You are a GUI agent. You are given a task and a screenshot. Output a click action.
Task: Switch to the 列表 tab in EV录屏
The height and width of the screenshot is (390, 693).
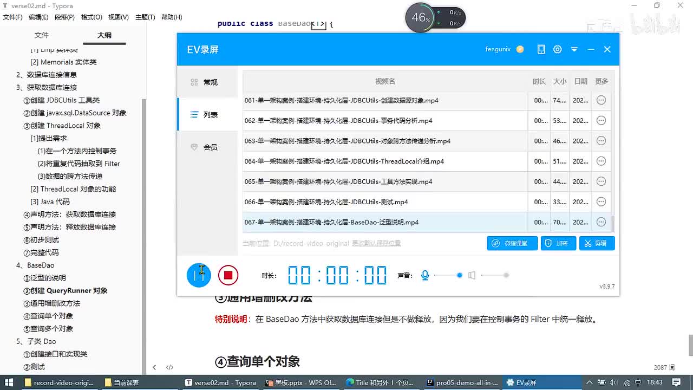[207, 115]
